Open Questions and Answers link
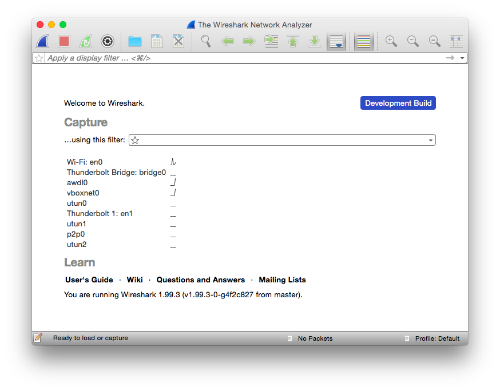The image size is (500, 391). (x=201, y=280)
